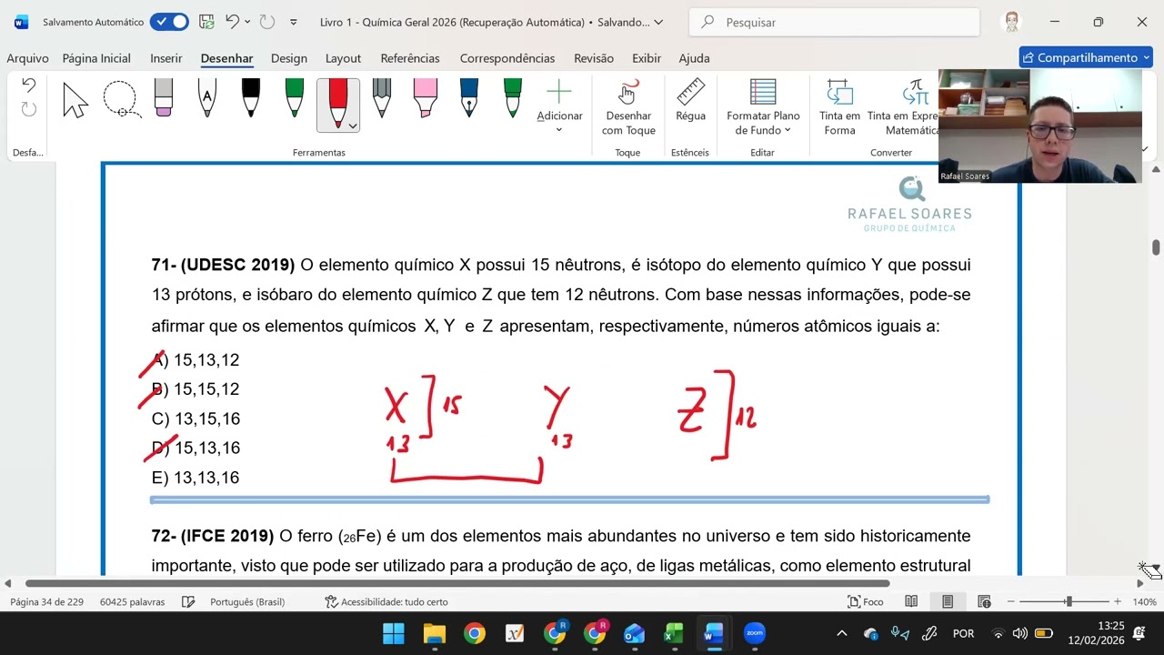The image size is (1164, 655).
Task: Click the 60425 palavras word count
Action: 133,602
